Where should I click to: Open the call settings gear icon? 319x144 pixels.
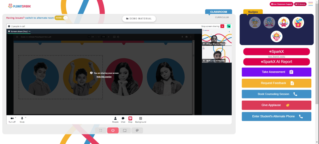(x=9, y=26)
